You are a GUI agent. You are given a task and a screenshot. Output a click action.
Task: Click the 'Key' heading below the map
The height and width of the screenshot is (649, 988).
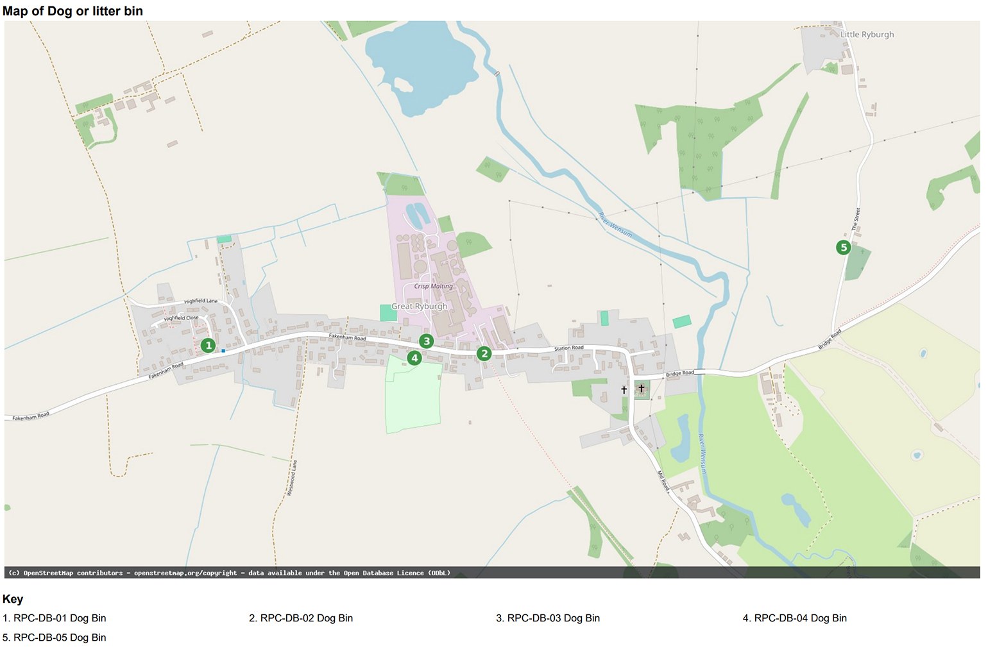coord(13,599)
